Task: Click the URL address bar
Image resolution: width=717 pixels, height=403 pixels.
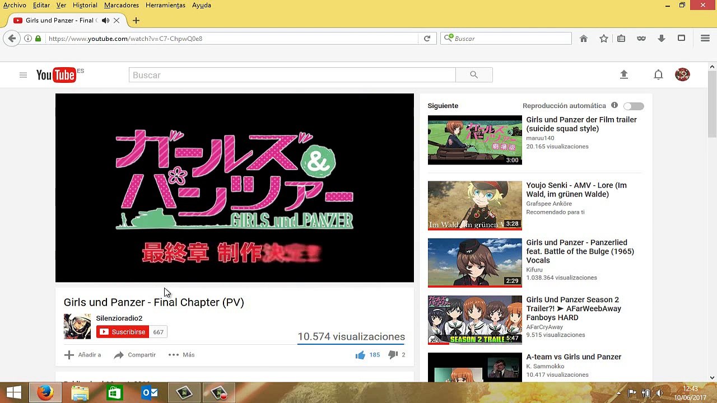Action: pos(232,39)
